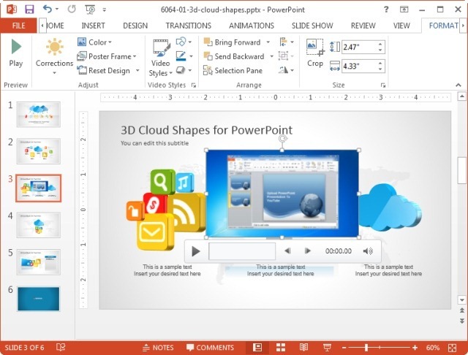Viewport: 468px width, 355px height.
Task: Click the Redo/Repeat icon
Action: (72, 9)
